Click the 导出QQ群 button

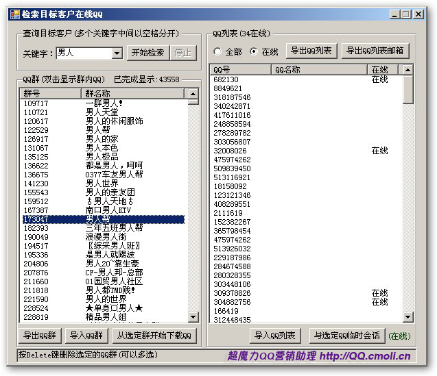point(39,336)
